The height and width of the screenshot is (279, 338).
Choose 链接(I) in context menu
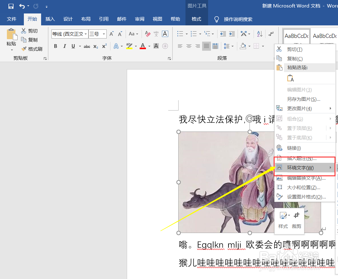coord(305,148)
